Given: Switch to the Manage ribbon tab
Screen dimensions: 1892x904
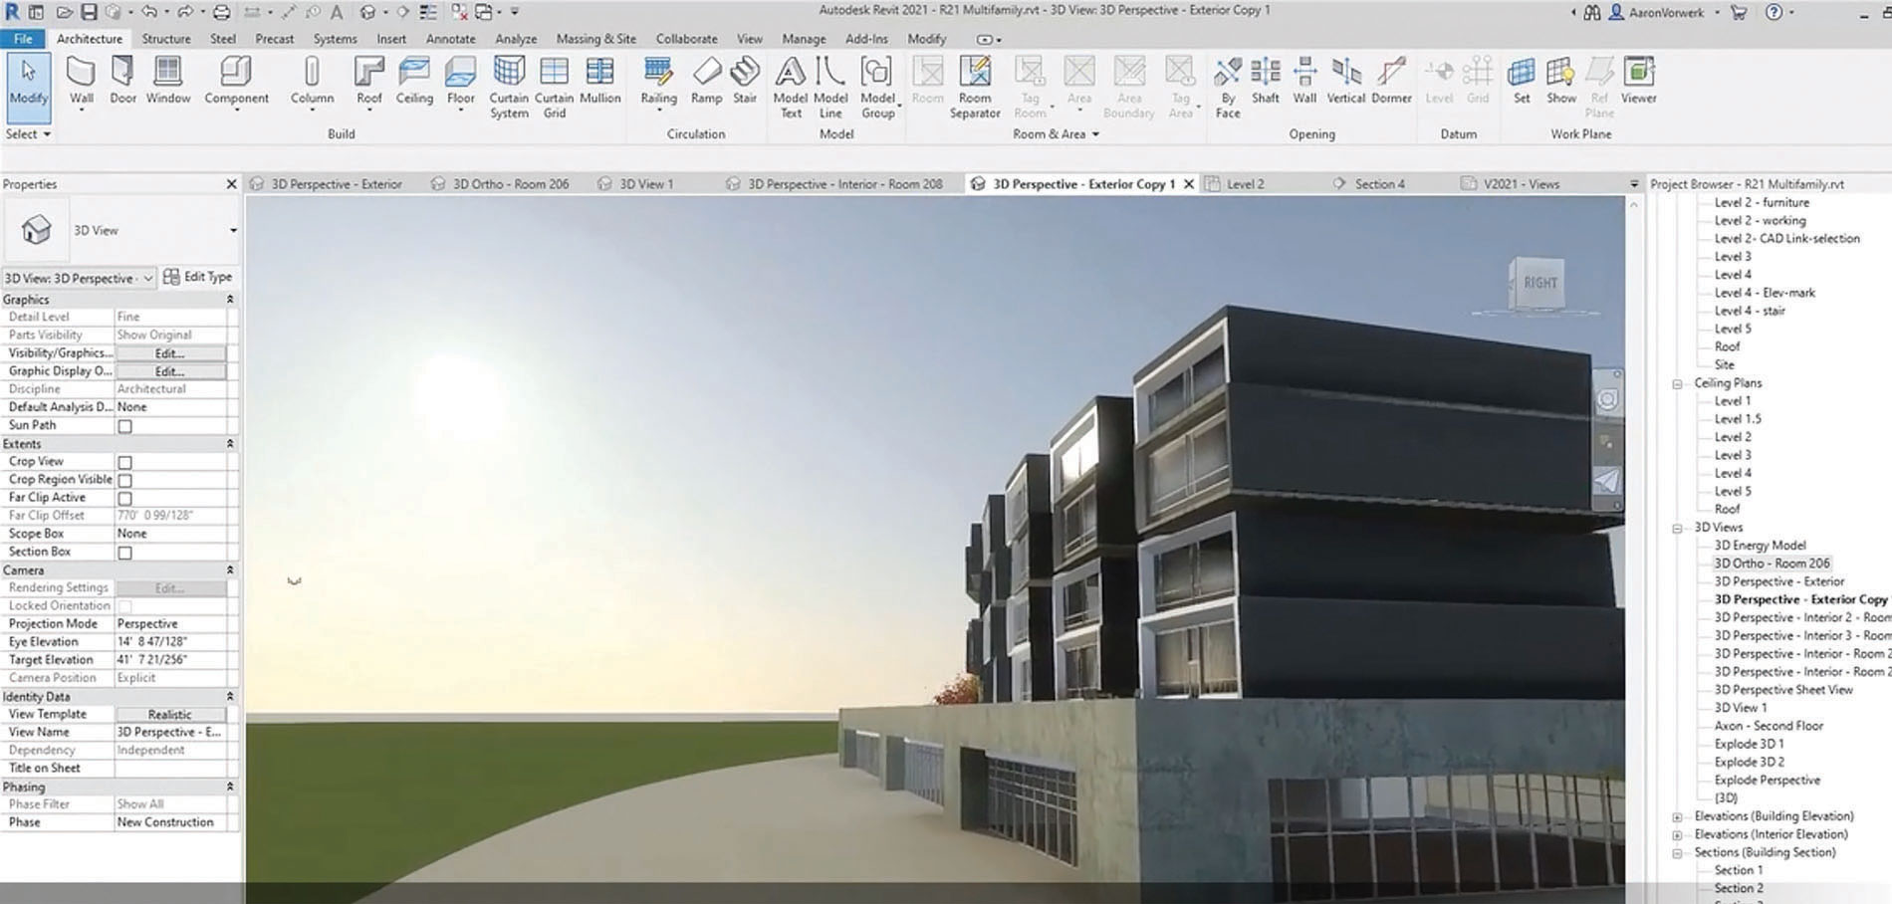Looking at the screenshot, I should pyautogui.click(x=804, y=39).
